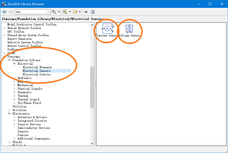Image resolution: width=228 pixels, height=153 pixels.
Task: Maximize the Simulink Library Browser window
Action: coord(210,4)
